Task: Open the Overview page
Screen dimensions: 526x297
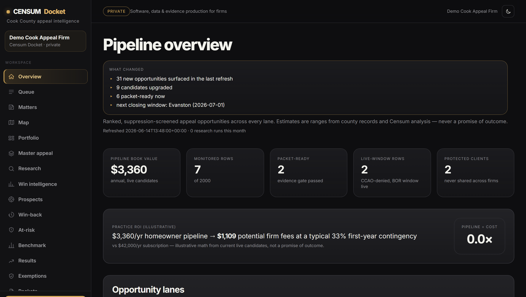Action: (46, 77)
